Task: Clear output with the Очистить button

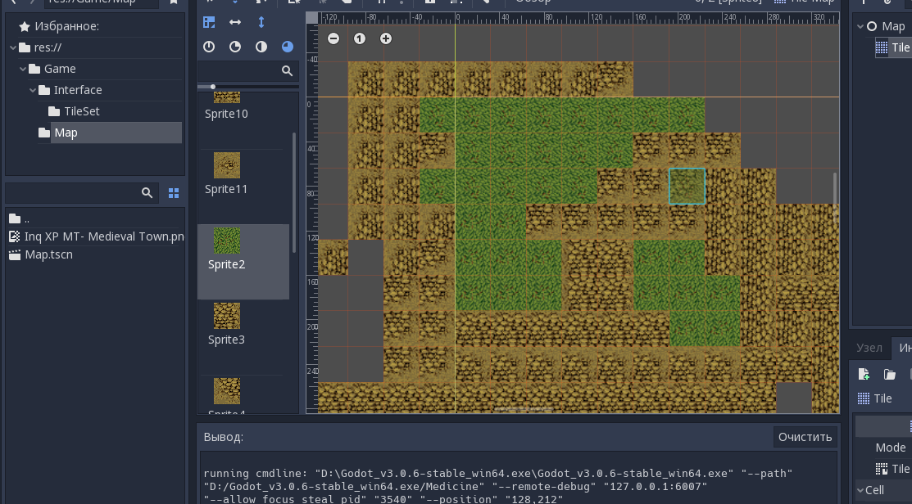Action: 805,437
